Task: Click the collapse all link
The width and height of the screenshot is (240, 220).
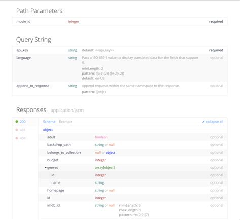Action: (x=215, y=122)
